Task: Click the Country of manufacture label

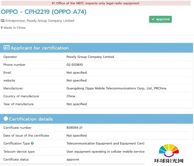Action: [x=21, y=96]
